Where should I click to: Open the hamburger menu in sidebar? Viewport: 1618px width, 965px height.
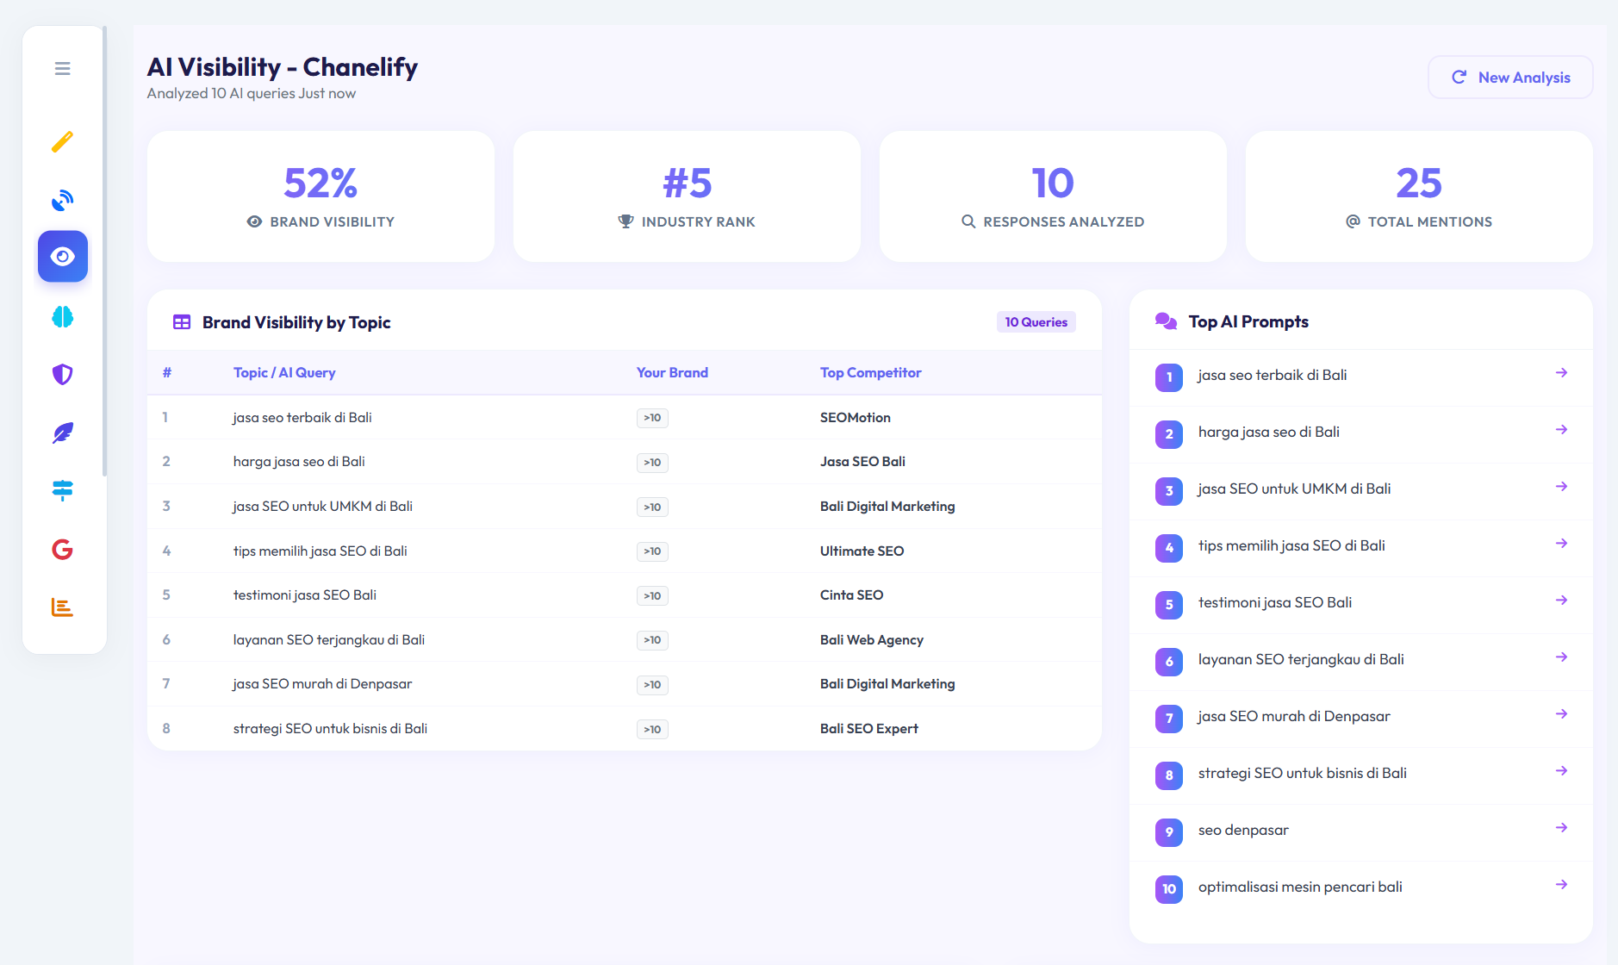click(62, 68)
